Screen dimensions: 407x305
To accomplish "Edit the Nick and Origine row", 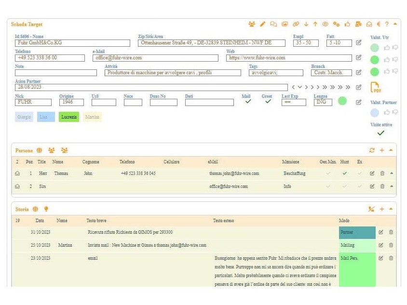I will (358, 102).
